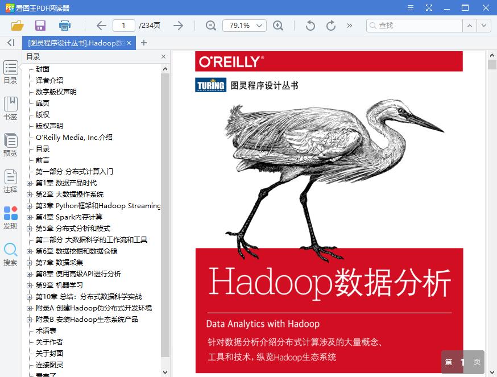
Task: Close the 目录 outline panel
Action: coord(163,57)
